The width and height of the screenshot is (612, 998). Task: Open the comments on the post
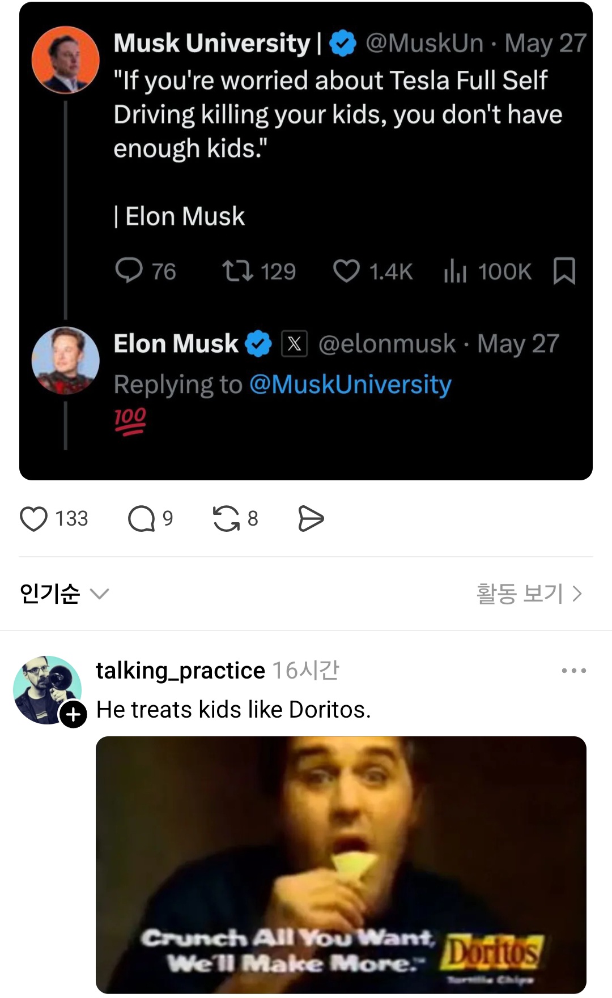click(x=142, y=519)
